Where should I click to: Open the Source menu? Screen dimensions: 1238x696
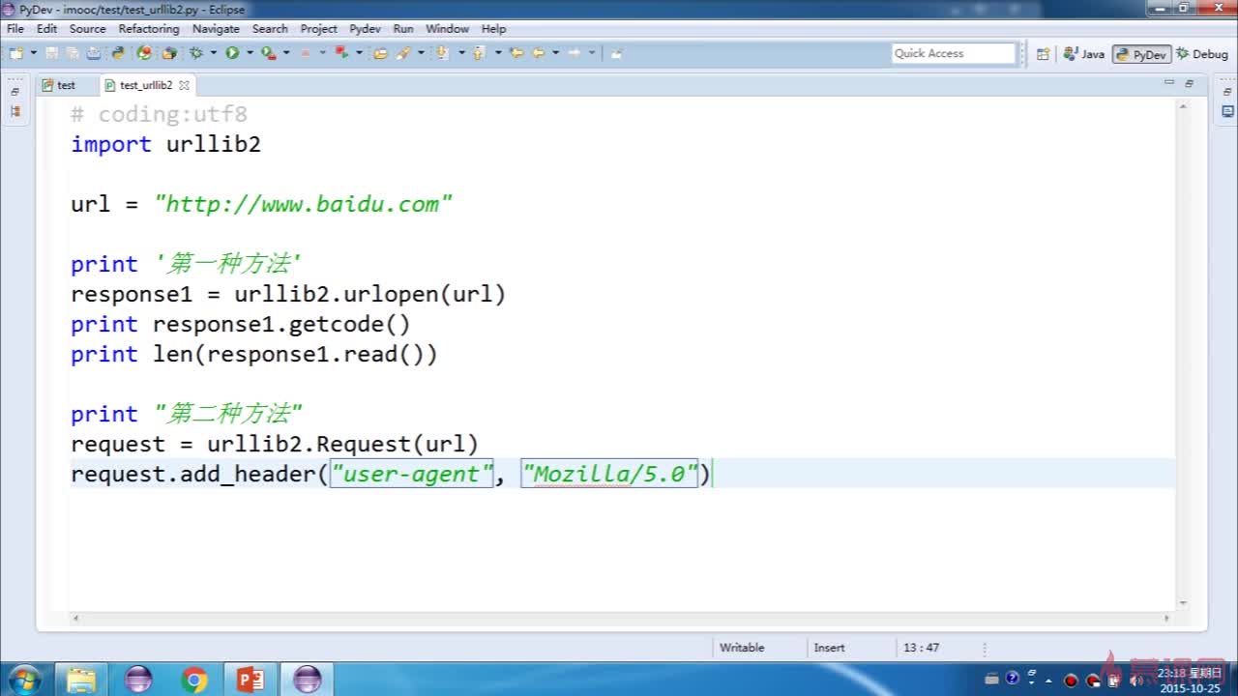pos(87,29)
